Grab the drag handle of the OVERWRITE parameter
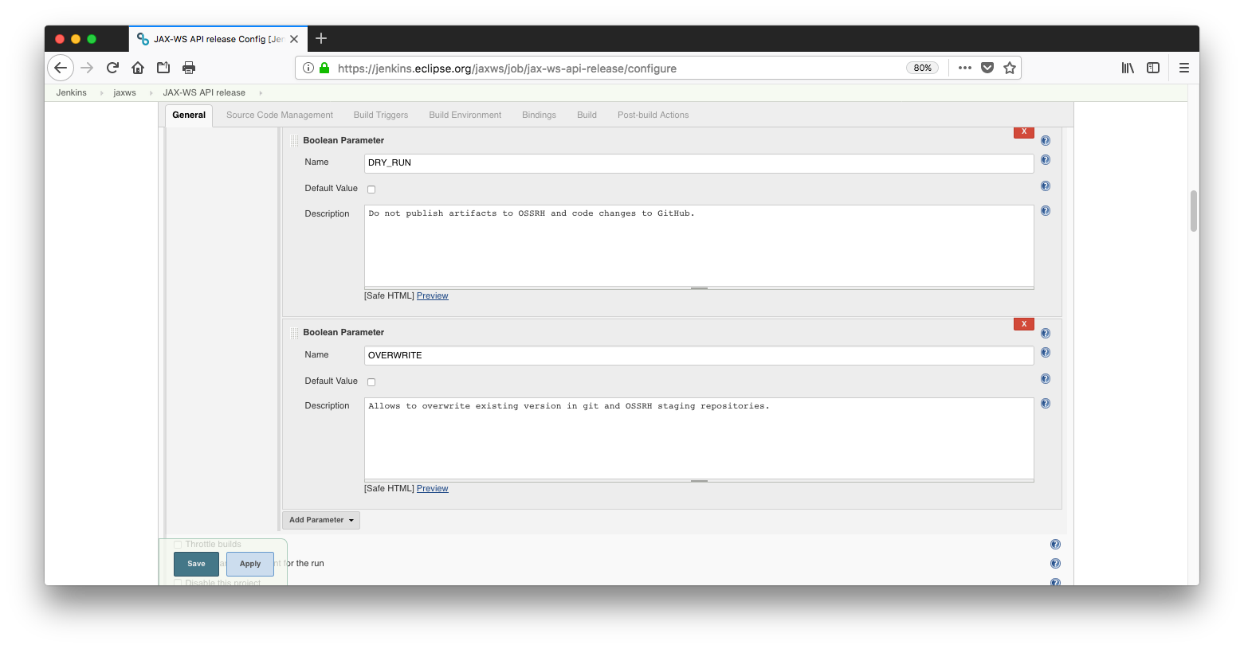 (x=295, y=333)
